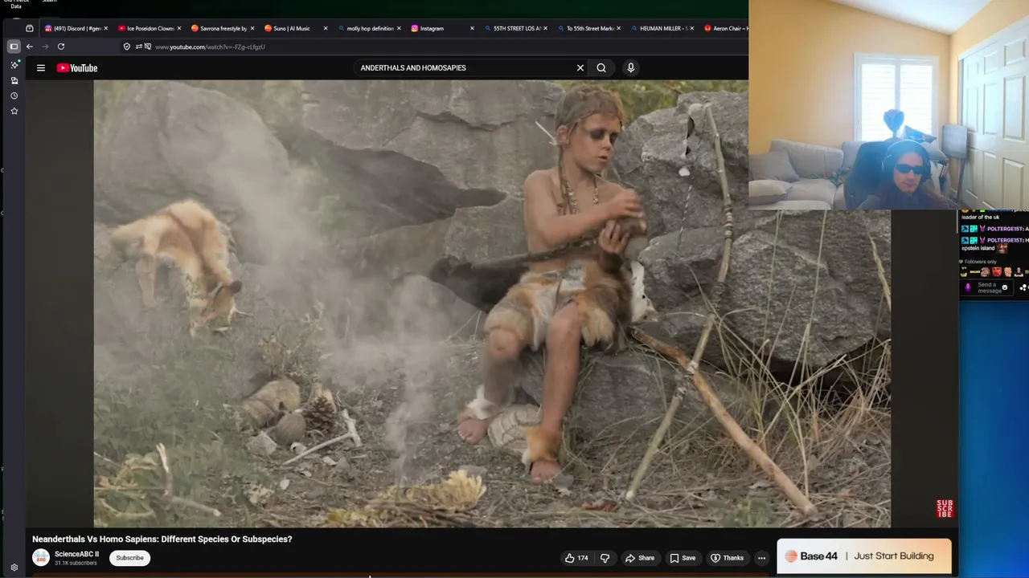1029x578 pixels.
Task: Open the emote picker in chat input
Action: coord(1005,287)
